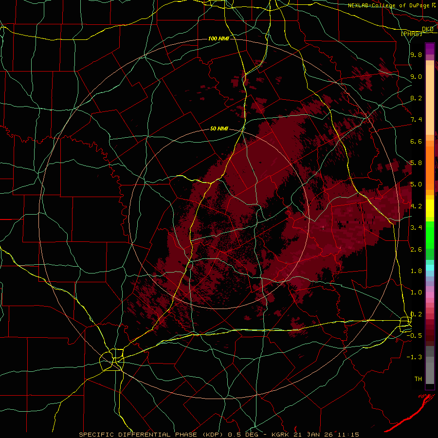Select the 2.6 value on the color scale
Screen dimensions: 438x438
pyautogui.click(x=416, y=250)
